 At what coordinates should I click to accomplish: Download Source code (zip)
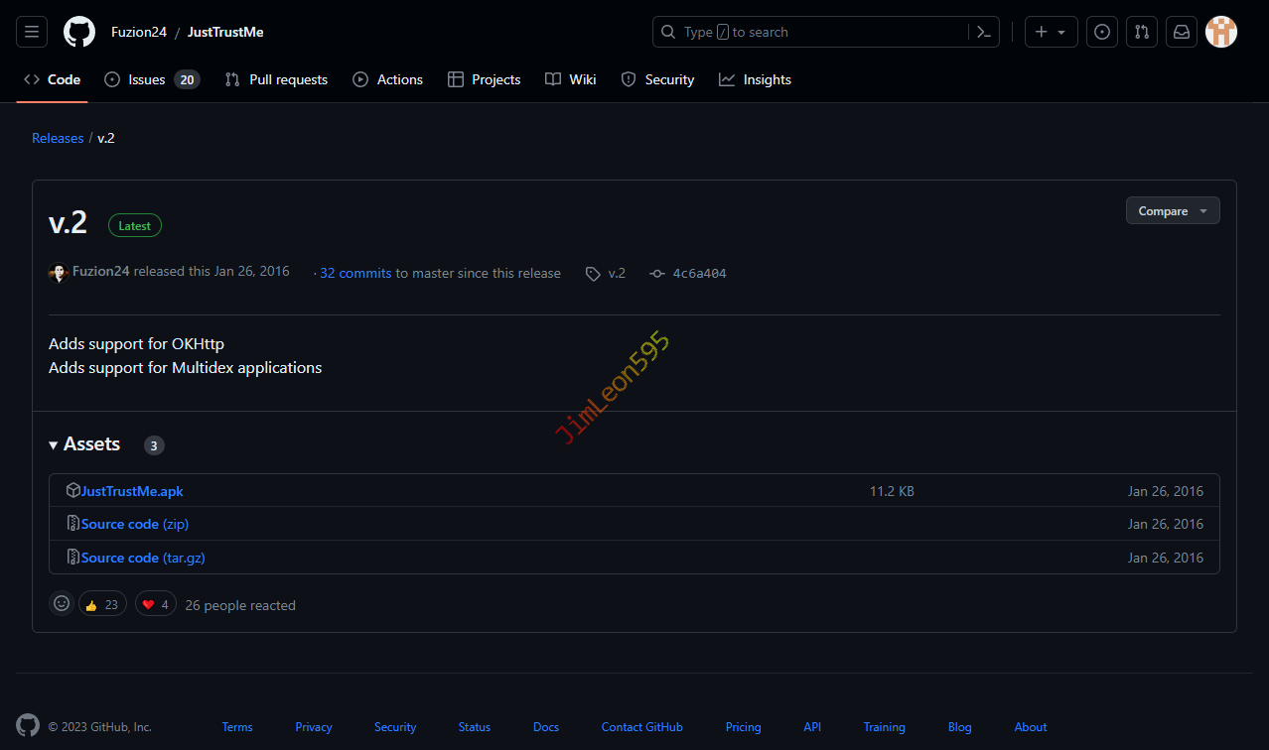click(x=134, y=524)
